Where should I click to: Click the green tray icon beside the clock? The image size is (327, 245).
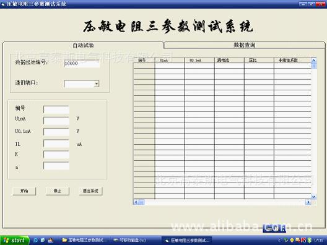click(x=310, y=241)
